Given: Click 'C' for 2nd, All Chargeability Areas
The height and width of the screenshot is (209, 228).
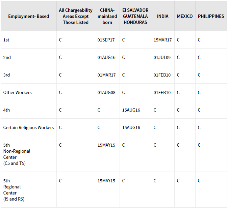Looking at the screenshot, I should coord(60,57).
